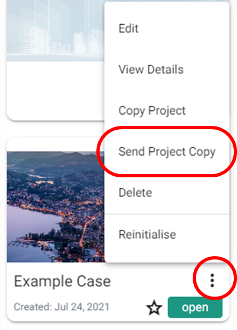Click the Example Case card footer area

coord(118,293)
